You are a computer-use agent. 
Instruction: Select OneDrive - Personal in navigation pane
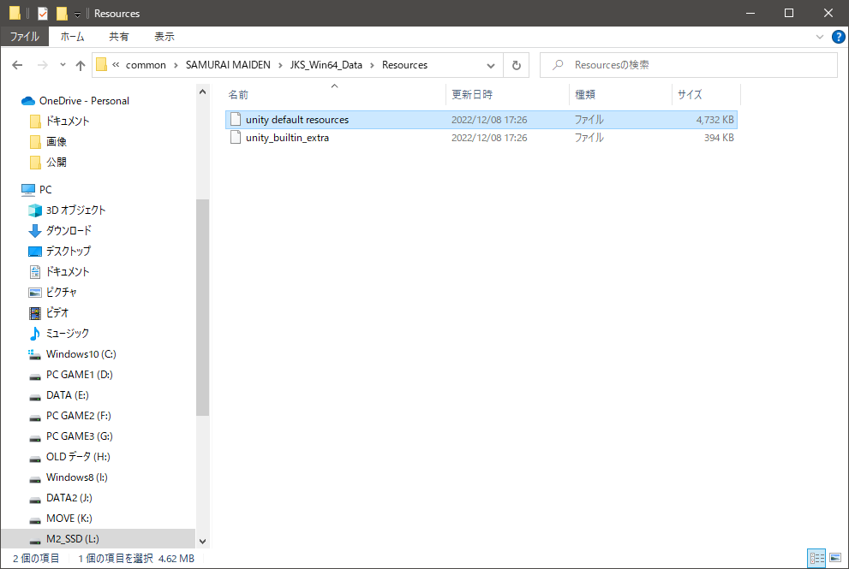pyautogui.click(x=84, y=101)
